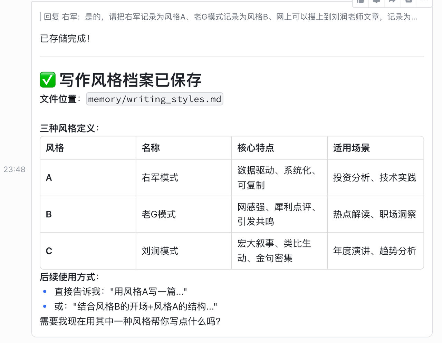Click the 右军模式 cell

184,178
